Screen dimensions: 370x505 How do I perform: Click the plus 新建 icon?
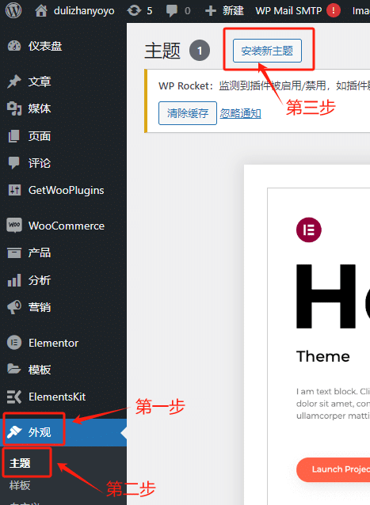tap(211, 11)
